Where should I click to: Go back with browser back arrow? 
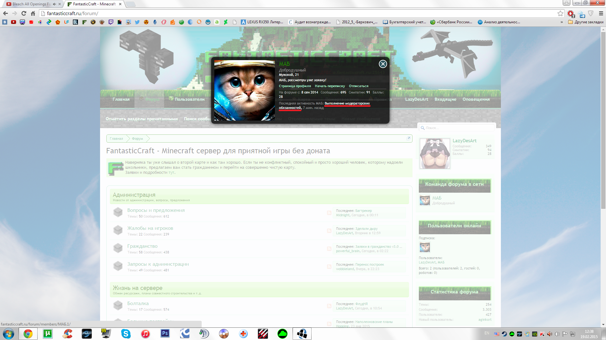point(5,13)
